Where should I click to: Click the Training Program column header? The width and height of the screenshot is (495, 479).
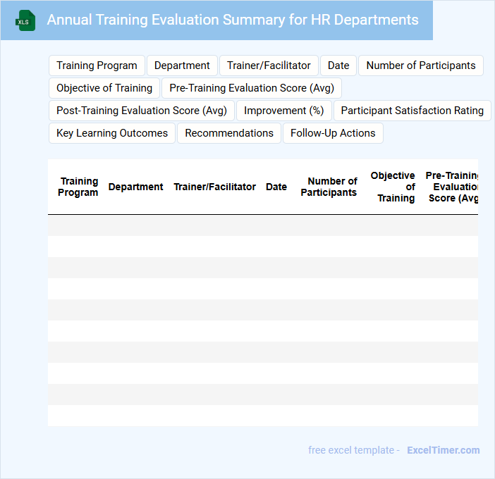click(x=78, y=187)
